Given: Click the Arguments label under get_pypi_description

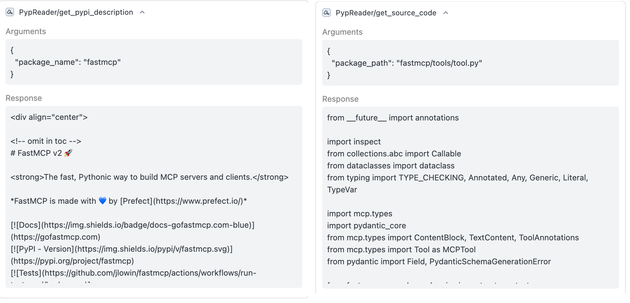Looking at the screenshot, I should point(26,32).
